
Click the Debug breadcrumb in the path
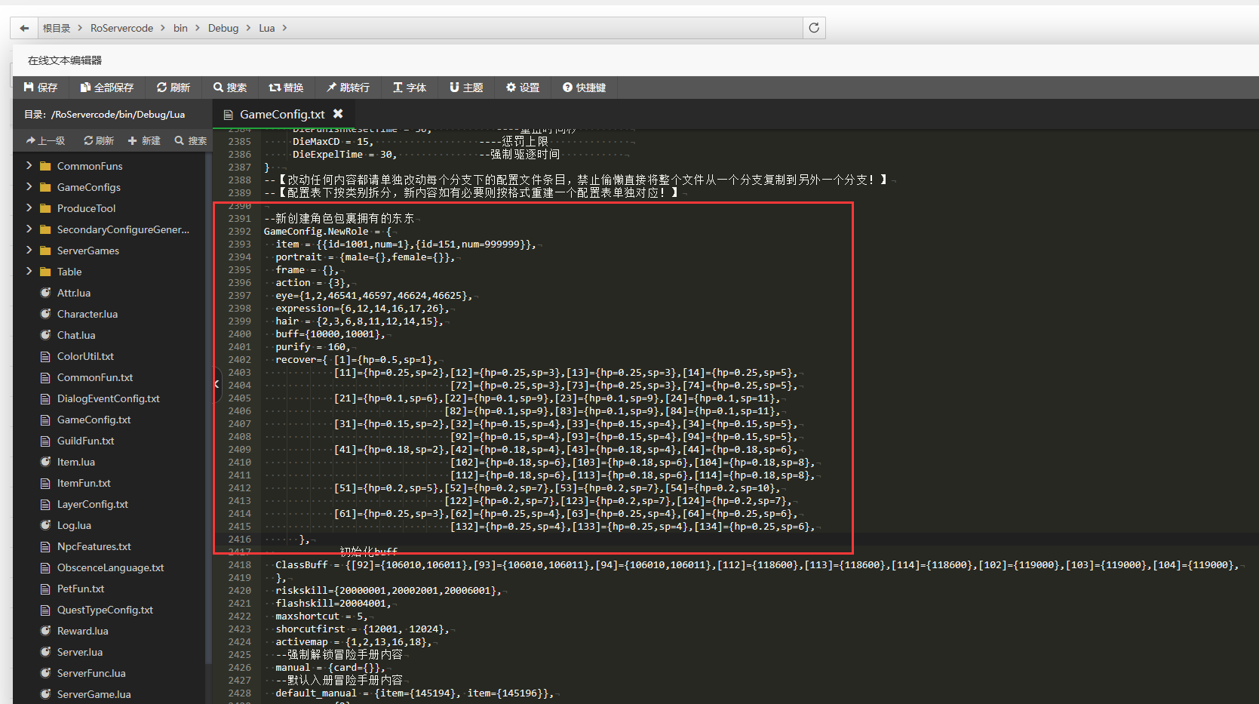click(x=223, y=28)
